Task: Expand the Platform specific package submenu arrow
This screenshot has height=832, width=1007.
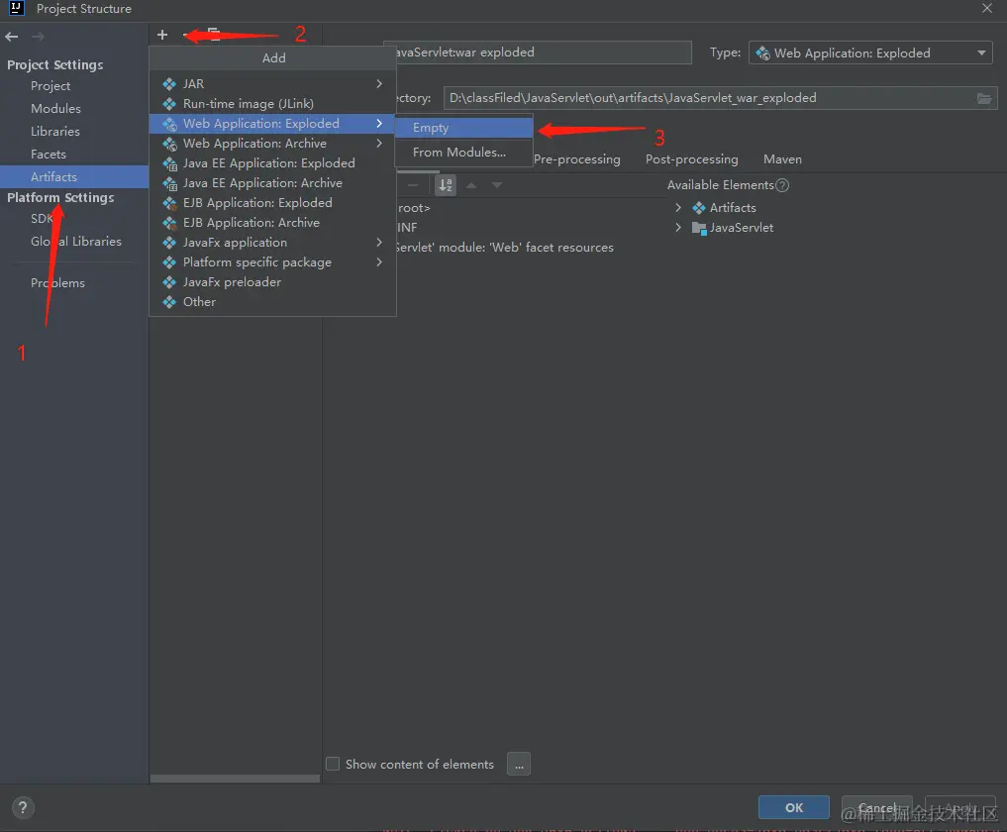Action: point(379,262)
